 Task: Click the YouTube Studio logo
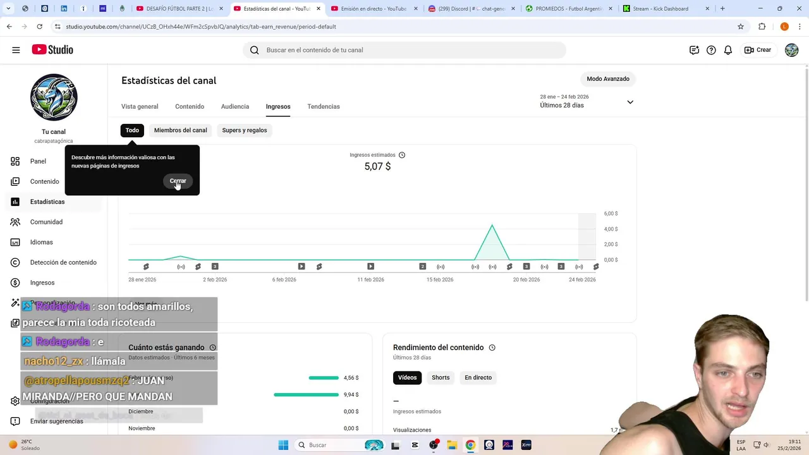coord(52,50)
